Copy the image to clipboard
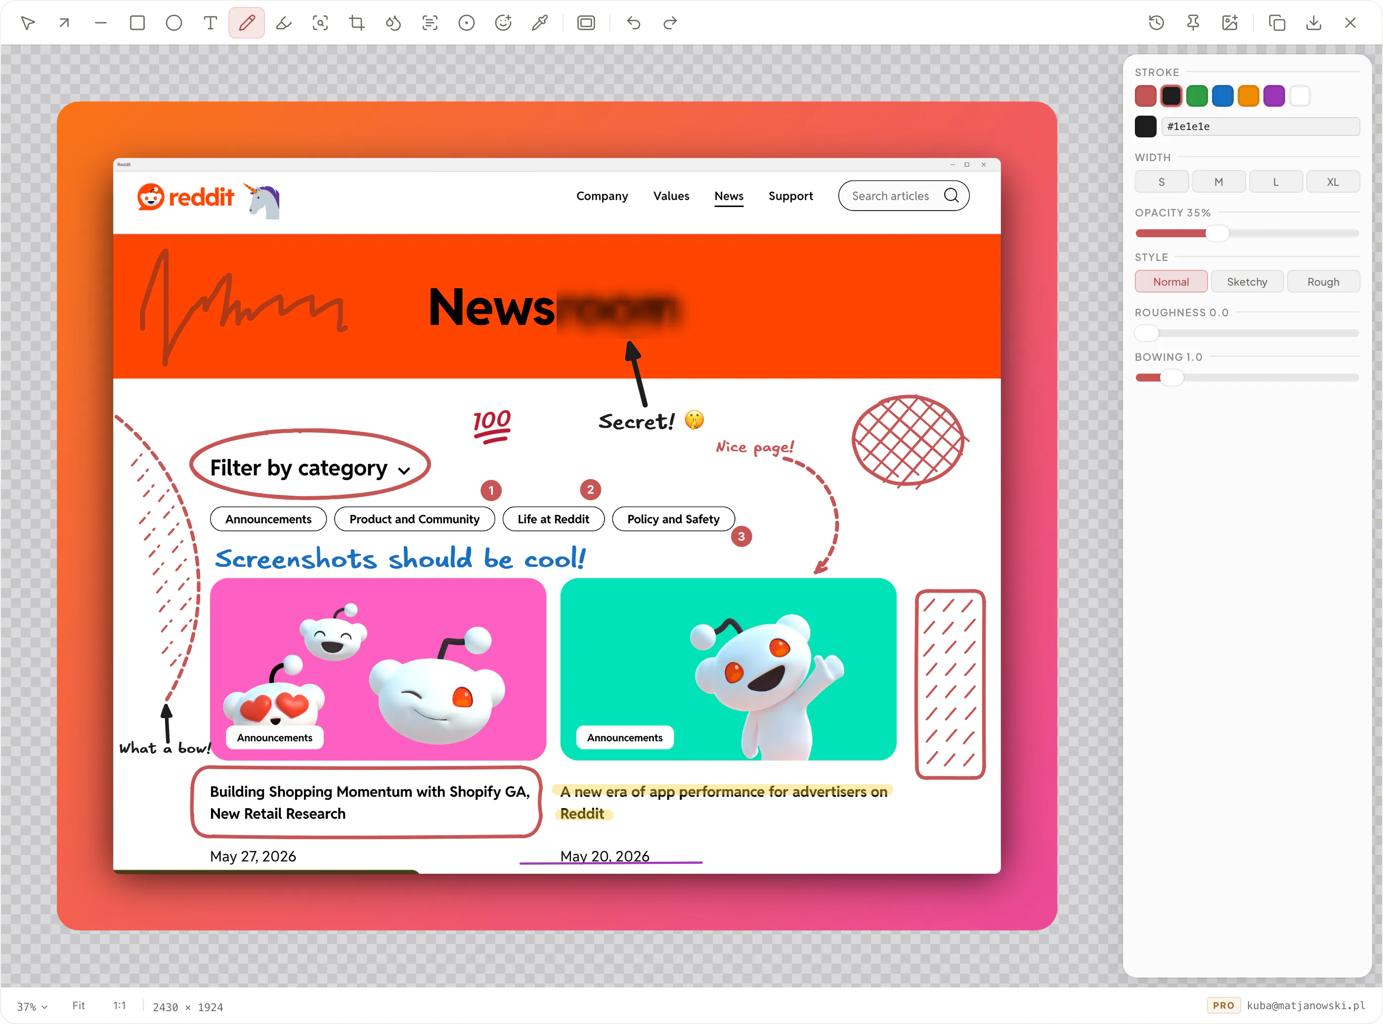This screenshot has height=1024, width=1383. [1277, 23]
